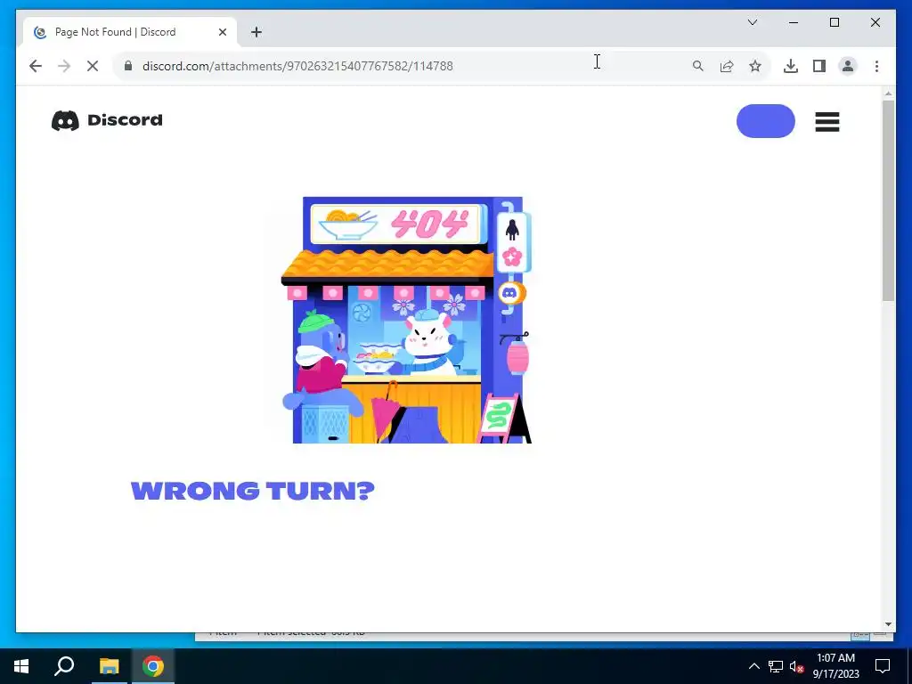Screen dimensions: 912x684
Task: Minimize the Chrome window
Action: pos(794,22)
